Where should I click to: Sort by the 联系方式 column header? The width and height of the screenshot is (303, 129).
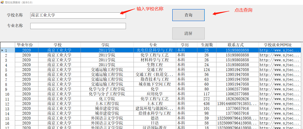click(x=238, y=45)
